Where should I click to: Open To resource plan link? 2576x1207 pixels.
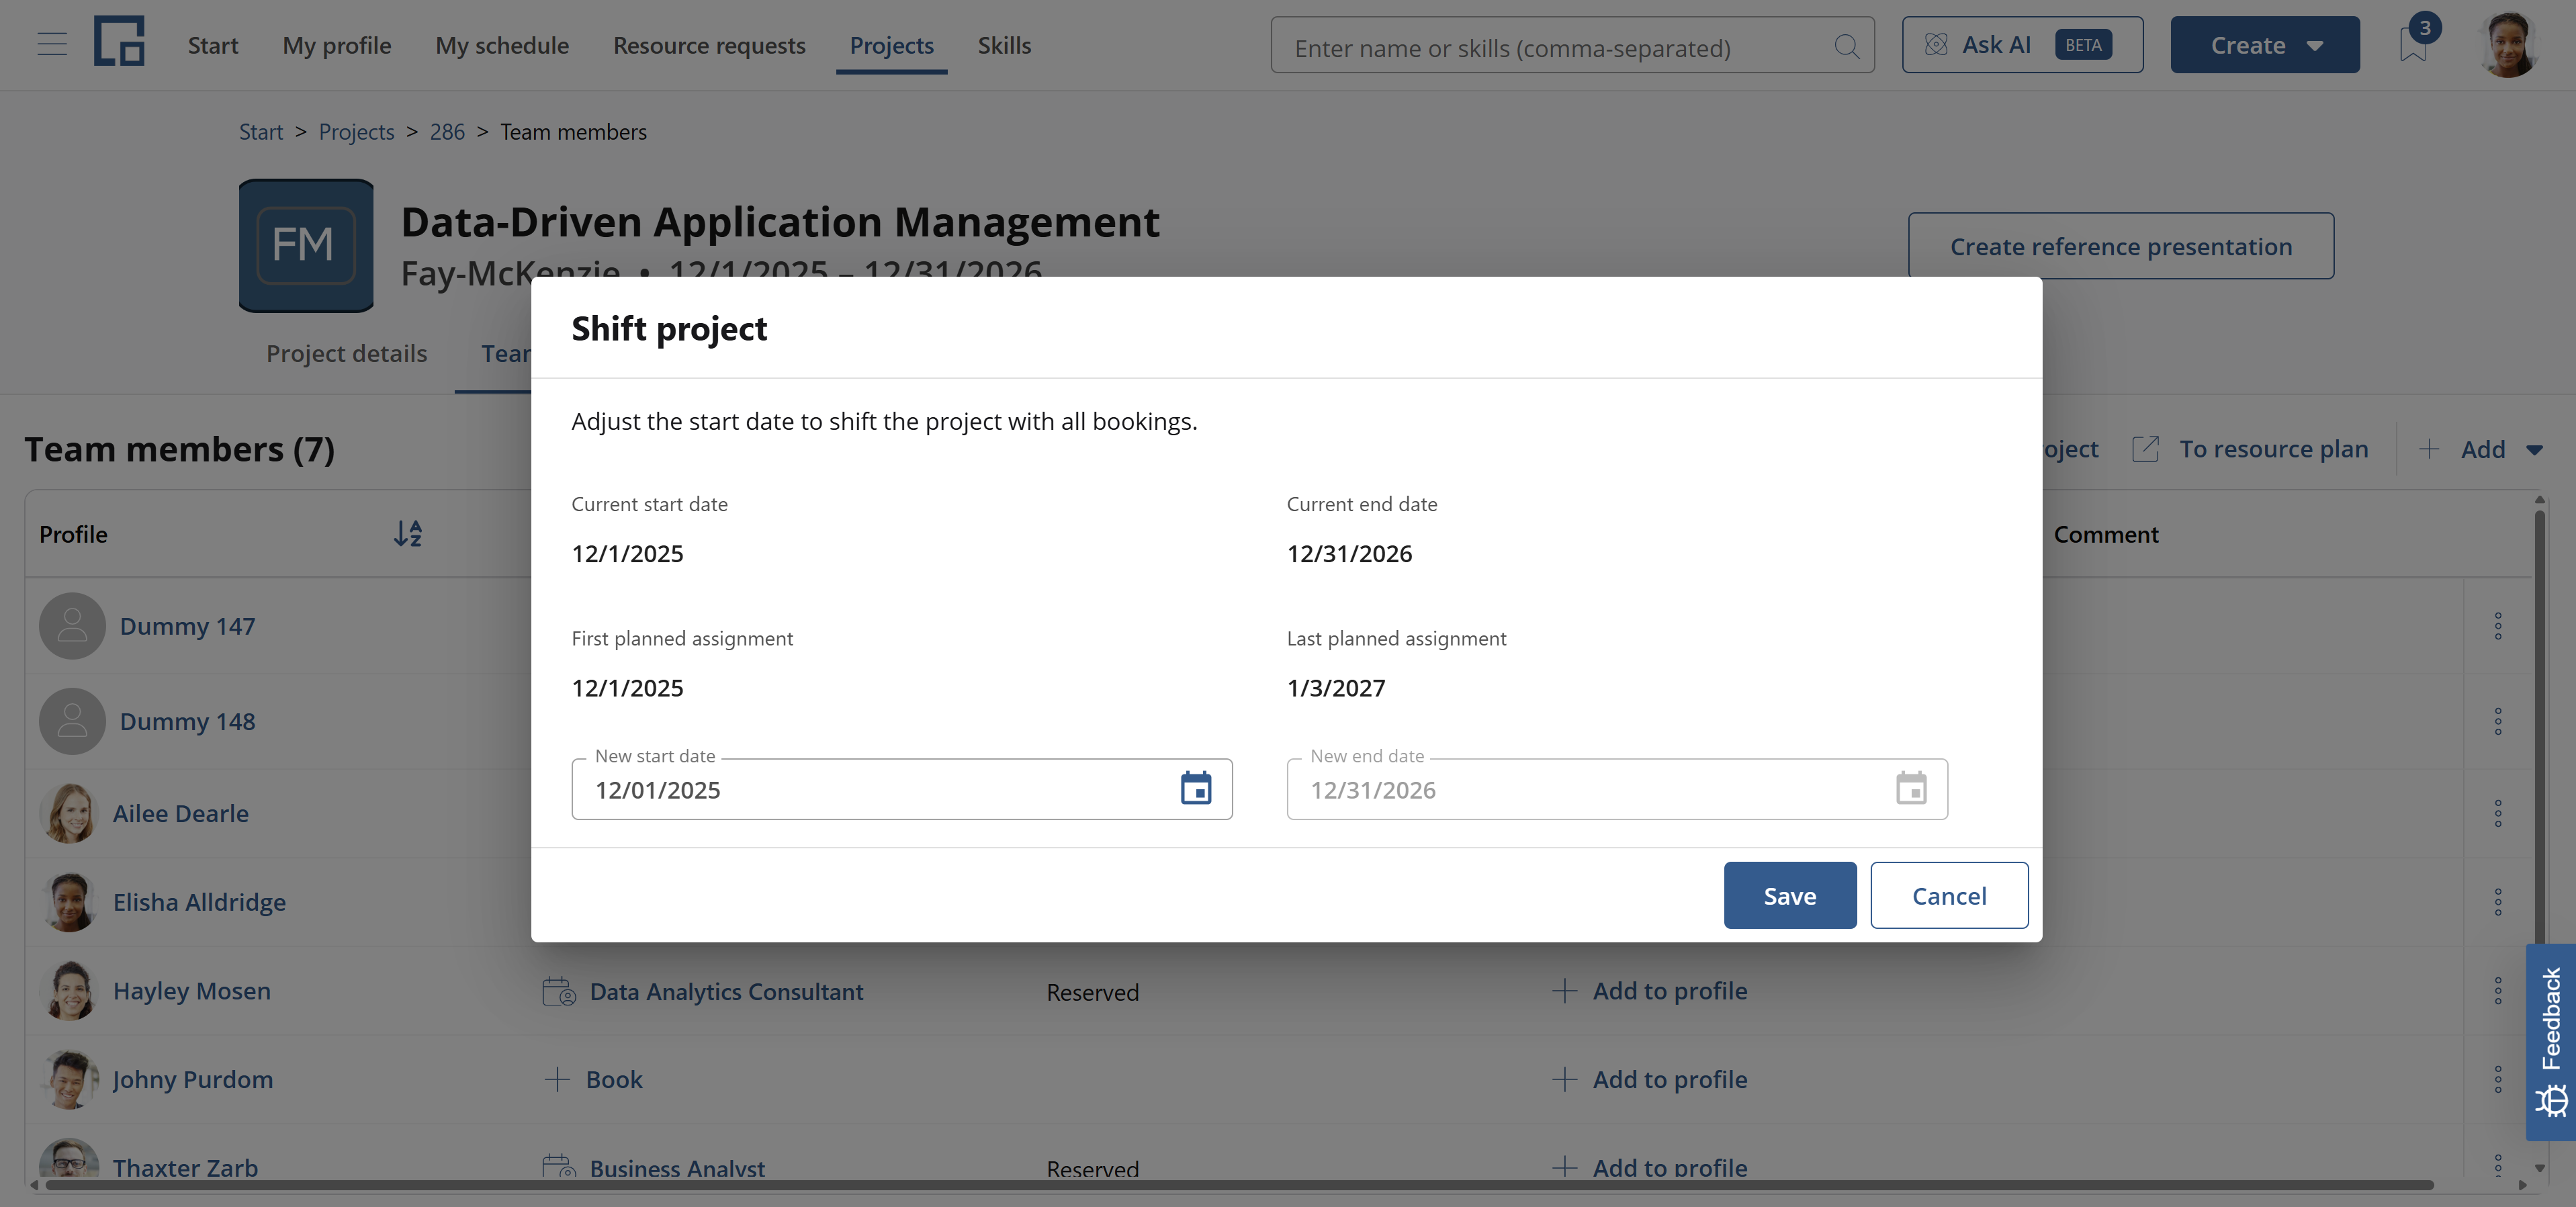tap(2251, 449)
